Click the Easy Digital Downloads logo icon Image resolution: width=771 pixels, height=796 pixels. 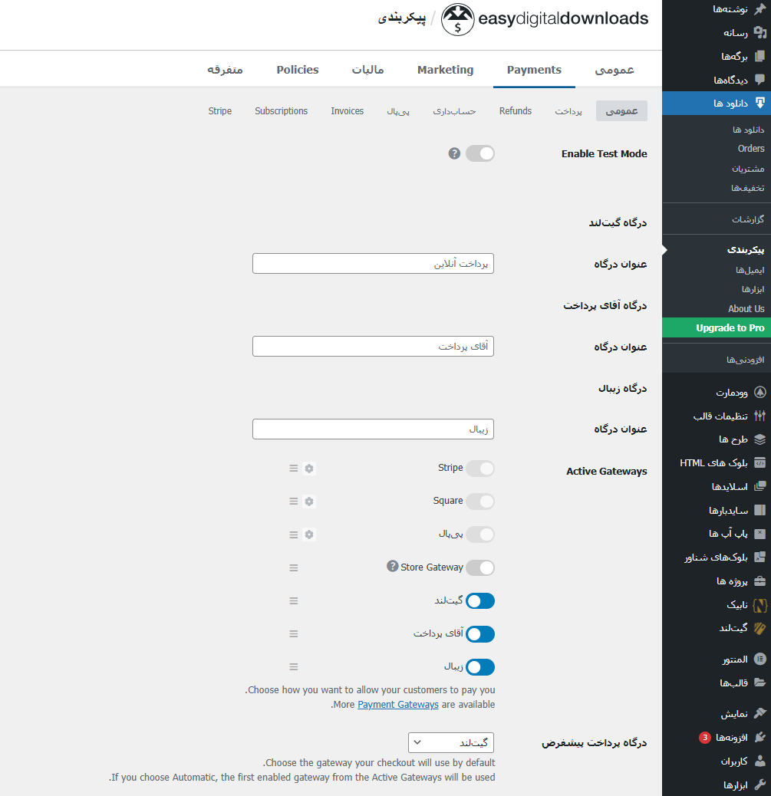click(x=458, y=20)
